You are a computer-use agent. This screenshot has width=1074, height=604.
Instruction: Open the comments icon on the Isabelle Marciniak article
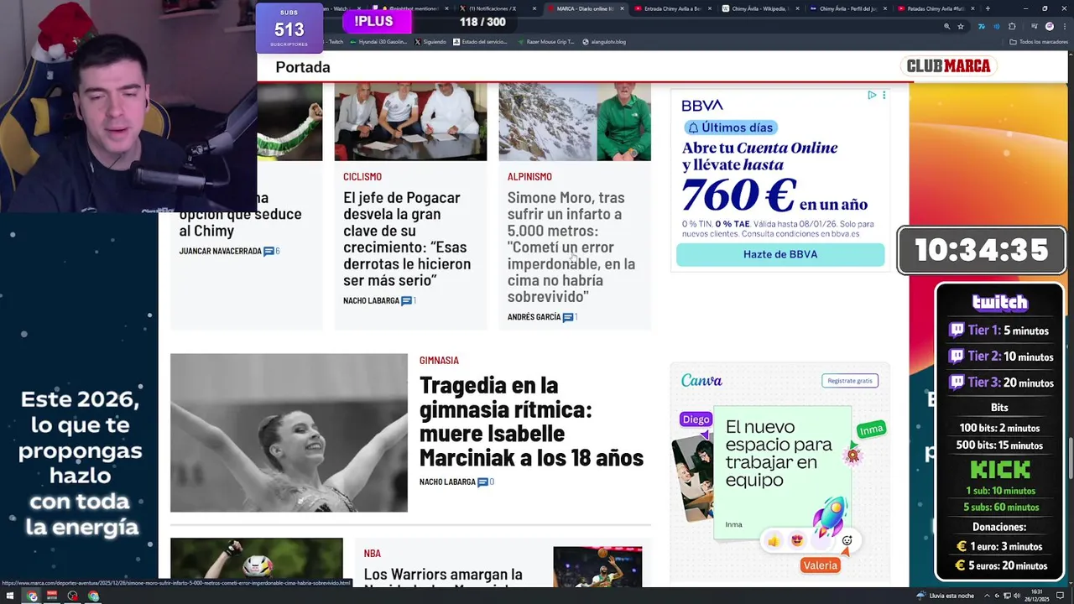[483, 482]
